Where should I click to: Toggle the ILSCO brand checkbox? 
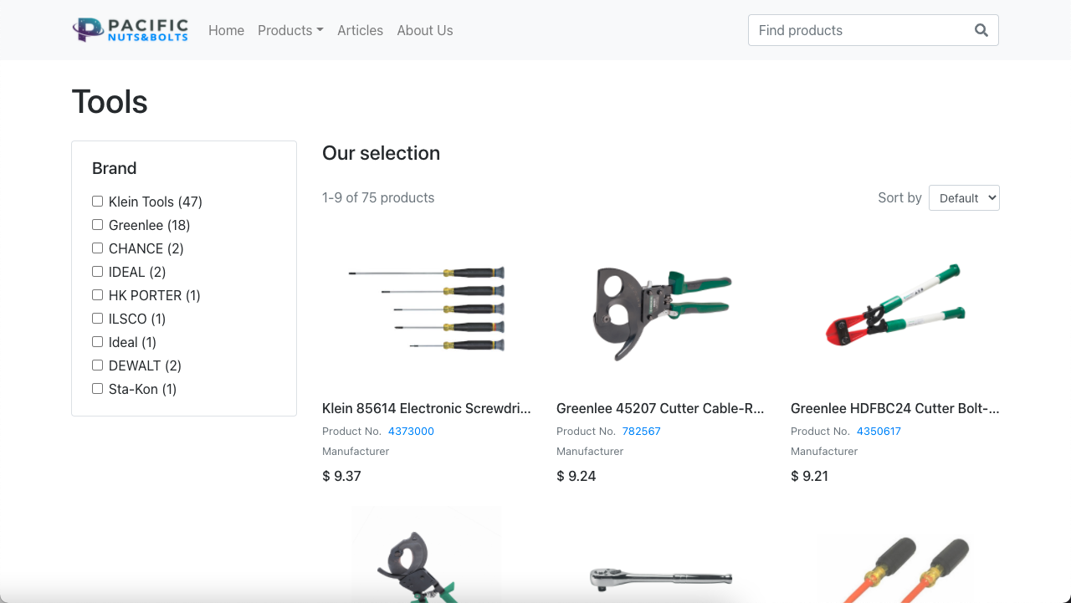(98, 319)
